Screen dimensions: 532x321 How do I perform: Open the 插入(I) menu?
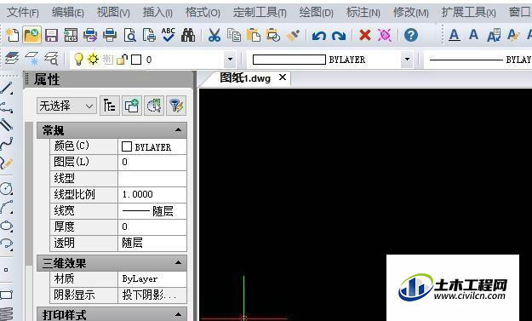(x=157, y=13)
